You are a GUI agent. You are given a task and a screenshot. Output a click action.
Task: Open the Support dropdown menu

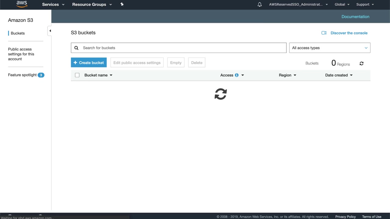[x=365, y=5]
